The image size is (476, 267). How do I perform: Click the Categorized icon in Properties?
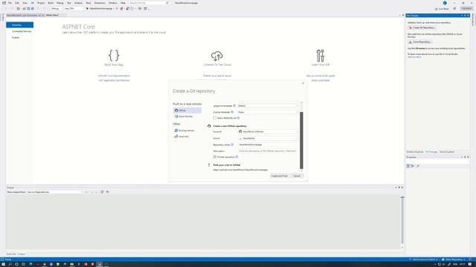pos(408,166)
